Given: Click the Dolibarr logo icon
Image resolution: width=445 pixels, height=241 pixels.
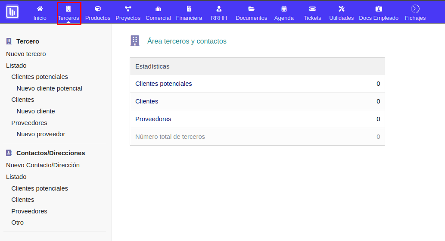Looking at the screenshot, I should coord(12,12).
